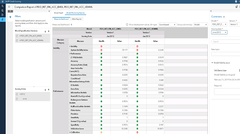Move down in Model Specification Versions list

pyautogui.click(x=49, y=32)
